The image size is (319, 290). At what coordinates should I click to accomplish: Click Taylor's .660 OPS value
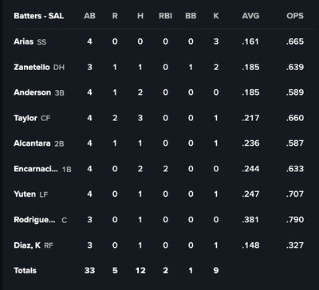coord(295,118)
